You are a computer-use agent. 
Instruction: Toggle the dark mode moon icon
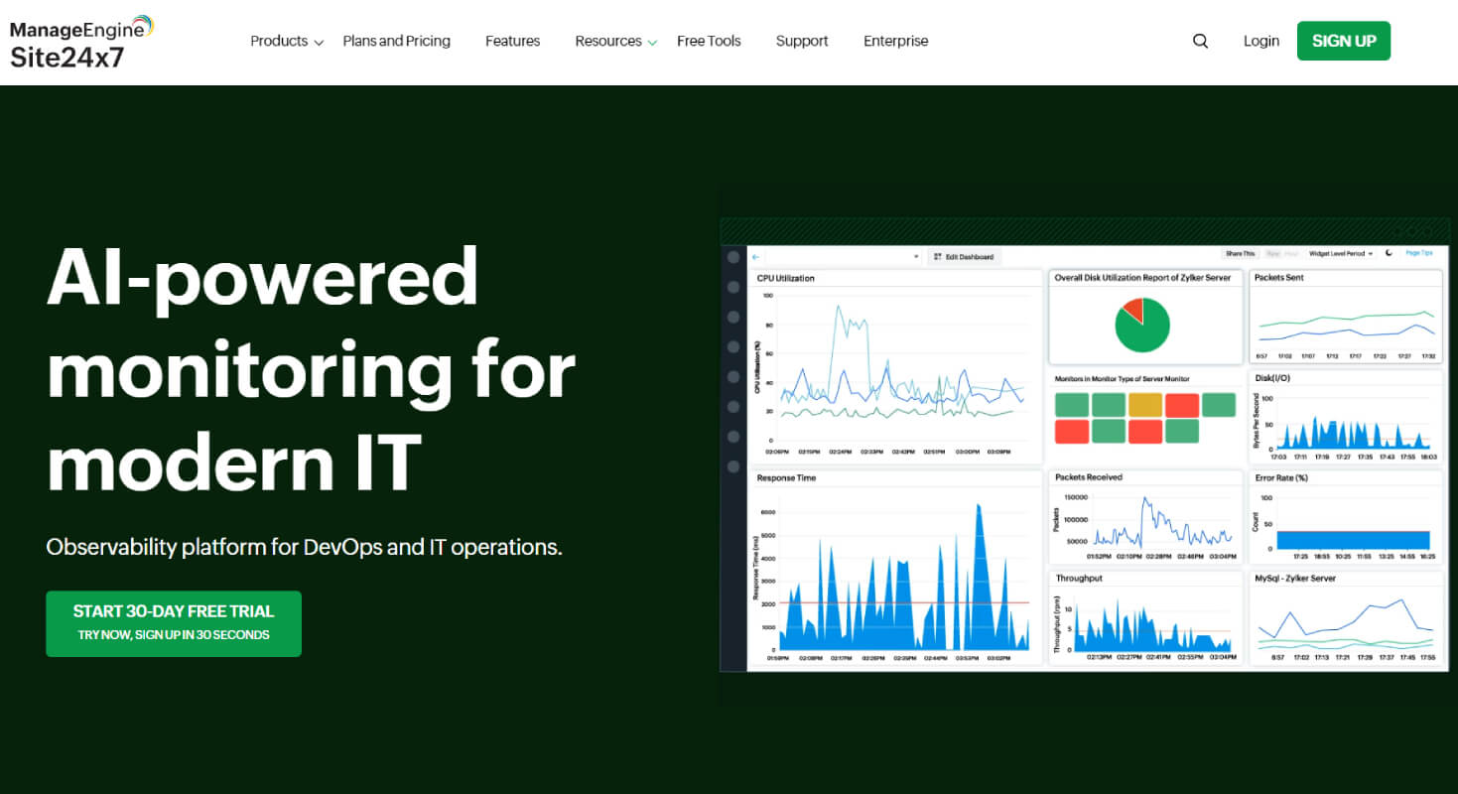(x=1389, y=253)
